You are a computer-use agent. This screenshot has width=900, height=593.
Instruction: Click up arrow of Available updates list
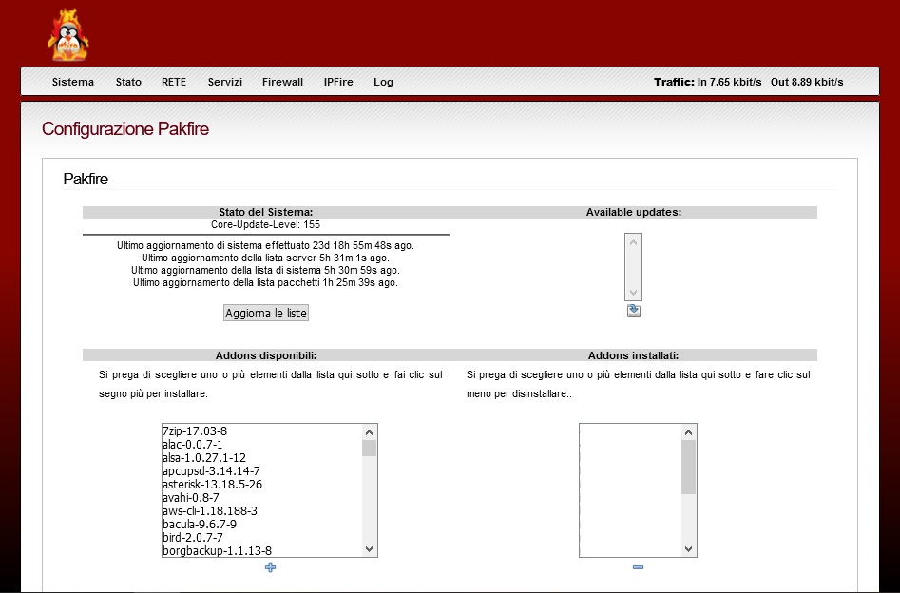(x=633, y=242)
